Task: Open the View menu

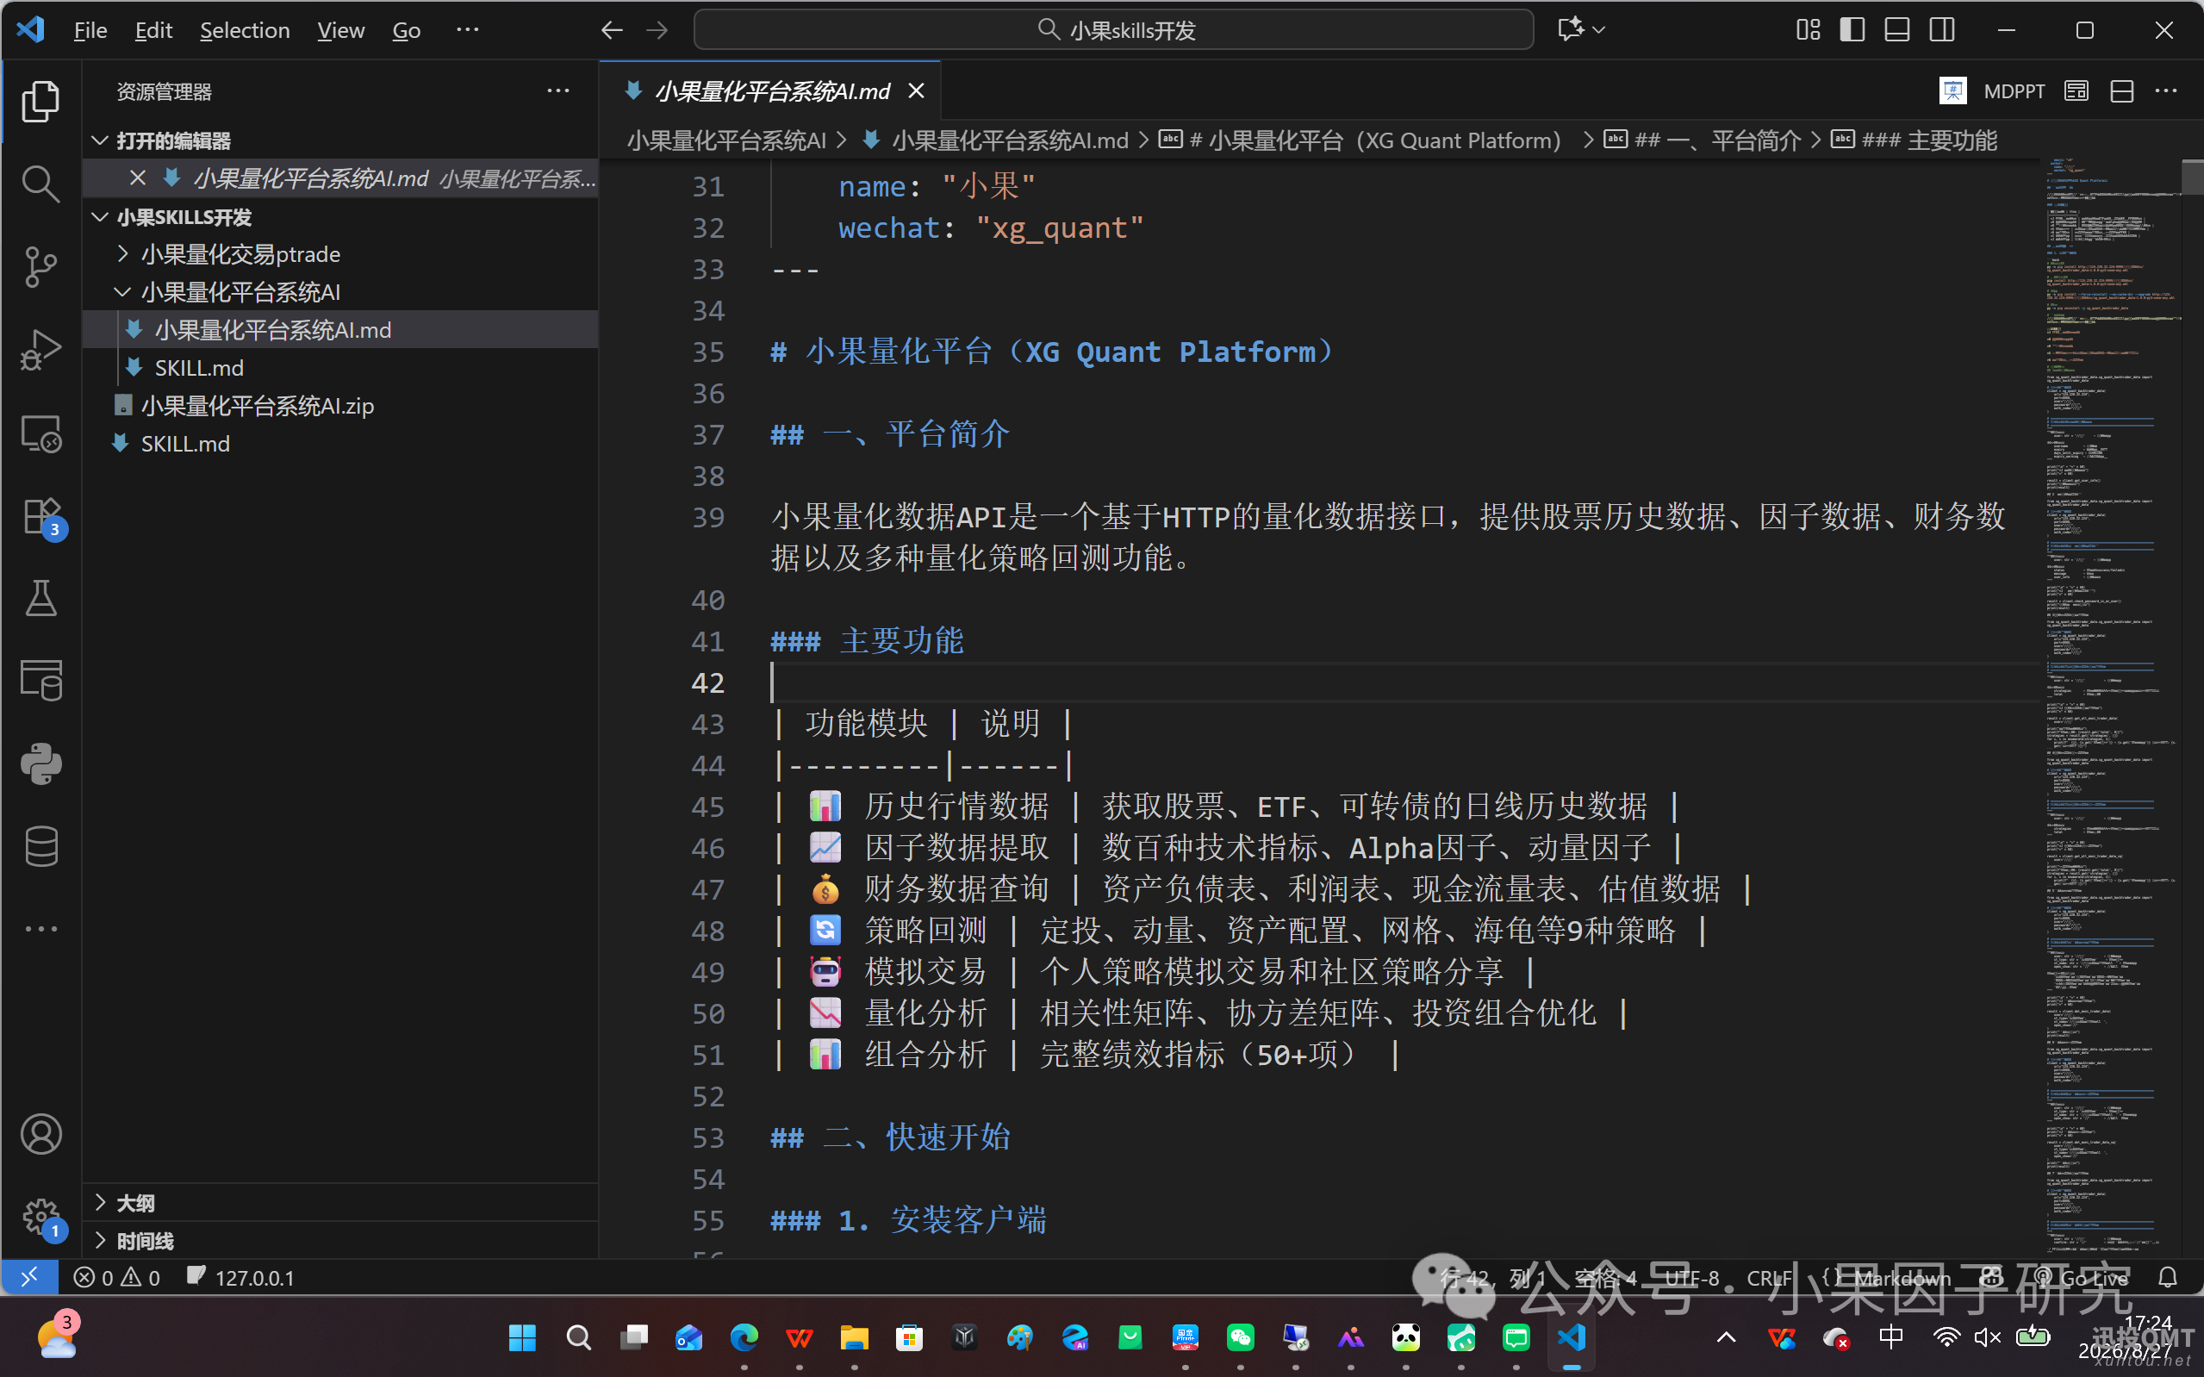Action: [x=340, y=30]
